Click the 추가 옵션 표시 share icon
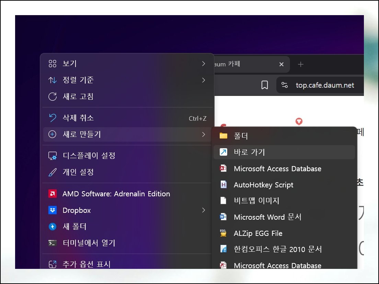Screen dimensions: 379x284 (x=53, y=264)
